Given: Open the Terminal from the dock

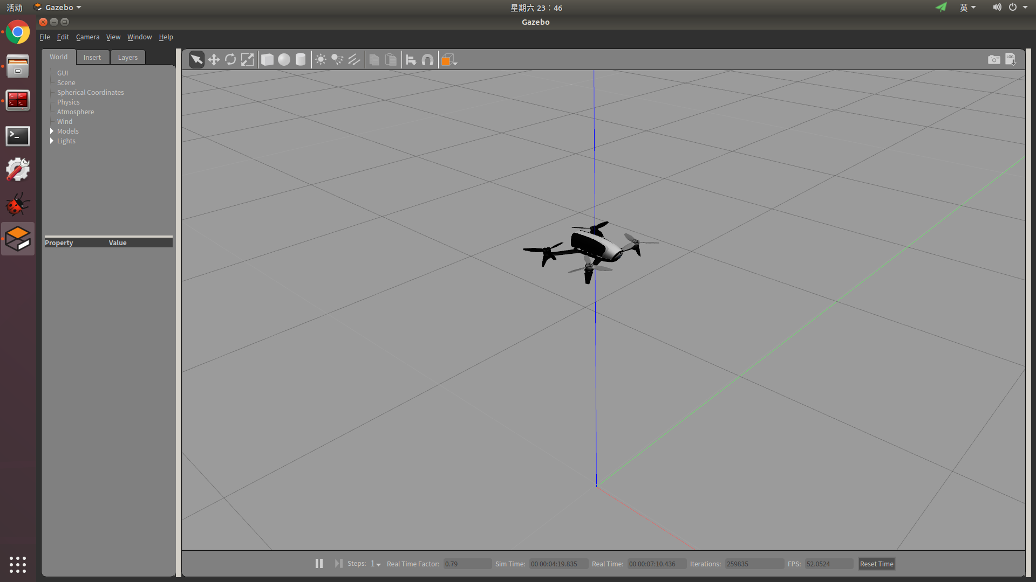Looking at the screenshot, I should pyautogui.click(x=18, y=136).
